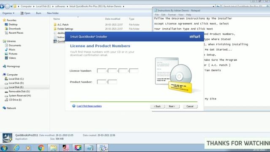
Task: Click second License Number field
Action: tap(113, 71)
